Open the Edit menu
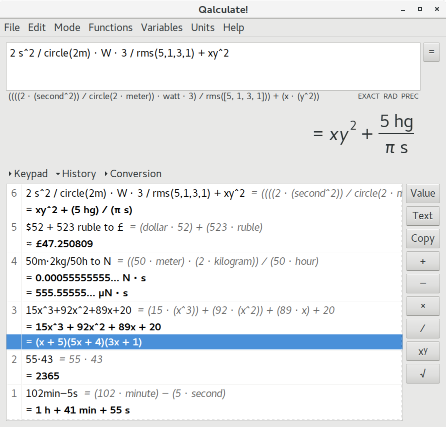 tap(36, 28)
